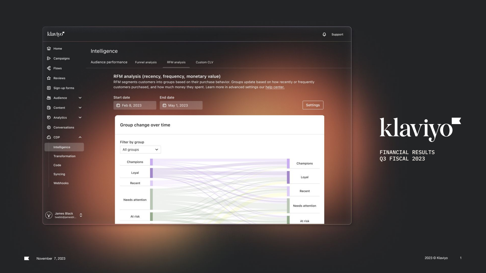Click the left Needs attention segment bar
This screenshot has height=273, width=486.
click(151, 199)
